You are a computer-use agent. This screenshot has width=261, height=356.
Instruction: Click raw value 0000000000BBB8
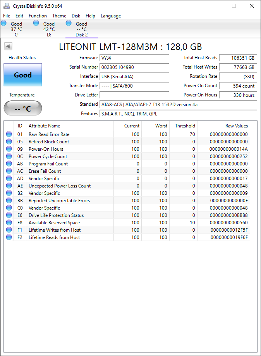(229, 215)
